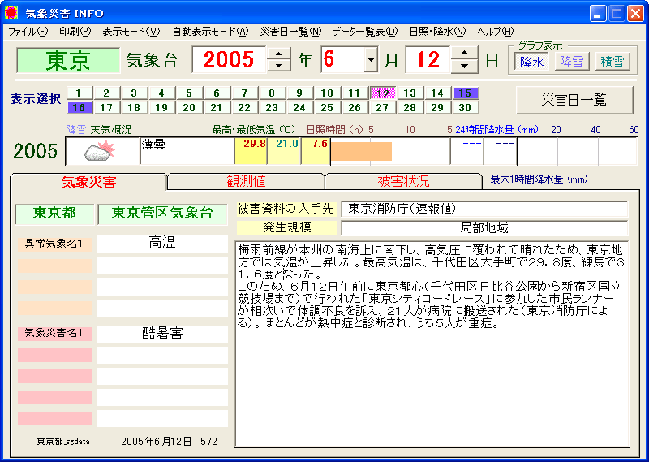Switch to the 気象災害 tab
Image resolution: width=649 pixels, height=462 pixels.
[88, 182]
